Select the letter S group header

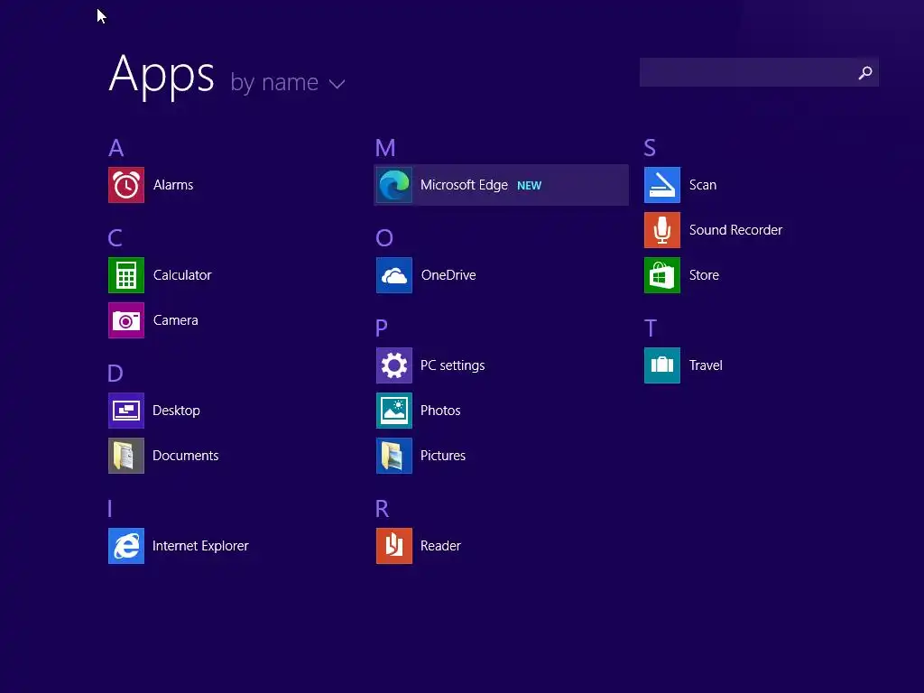click(650, 148)
